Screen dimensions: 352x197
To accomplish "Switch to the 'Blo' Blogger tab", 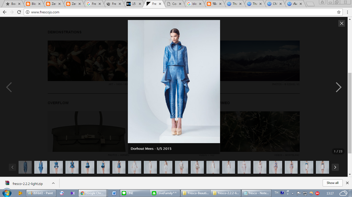I will point(33,4).
